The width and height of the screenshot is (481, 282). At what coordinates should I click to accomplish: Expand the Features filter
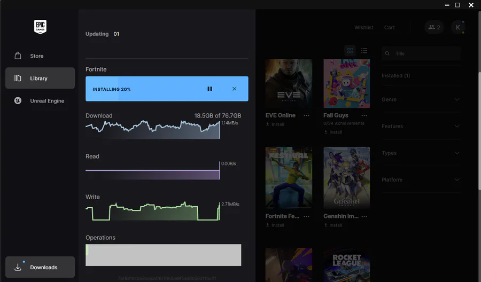click(x=421, y=126)
